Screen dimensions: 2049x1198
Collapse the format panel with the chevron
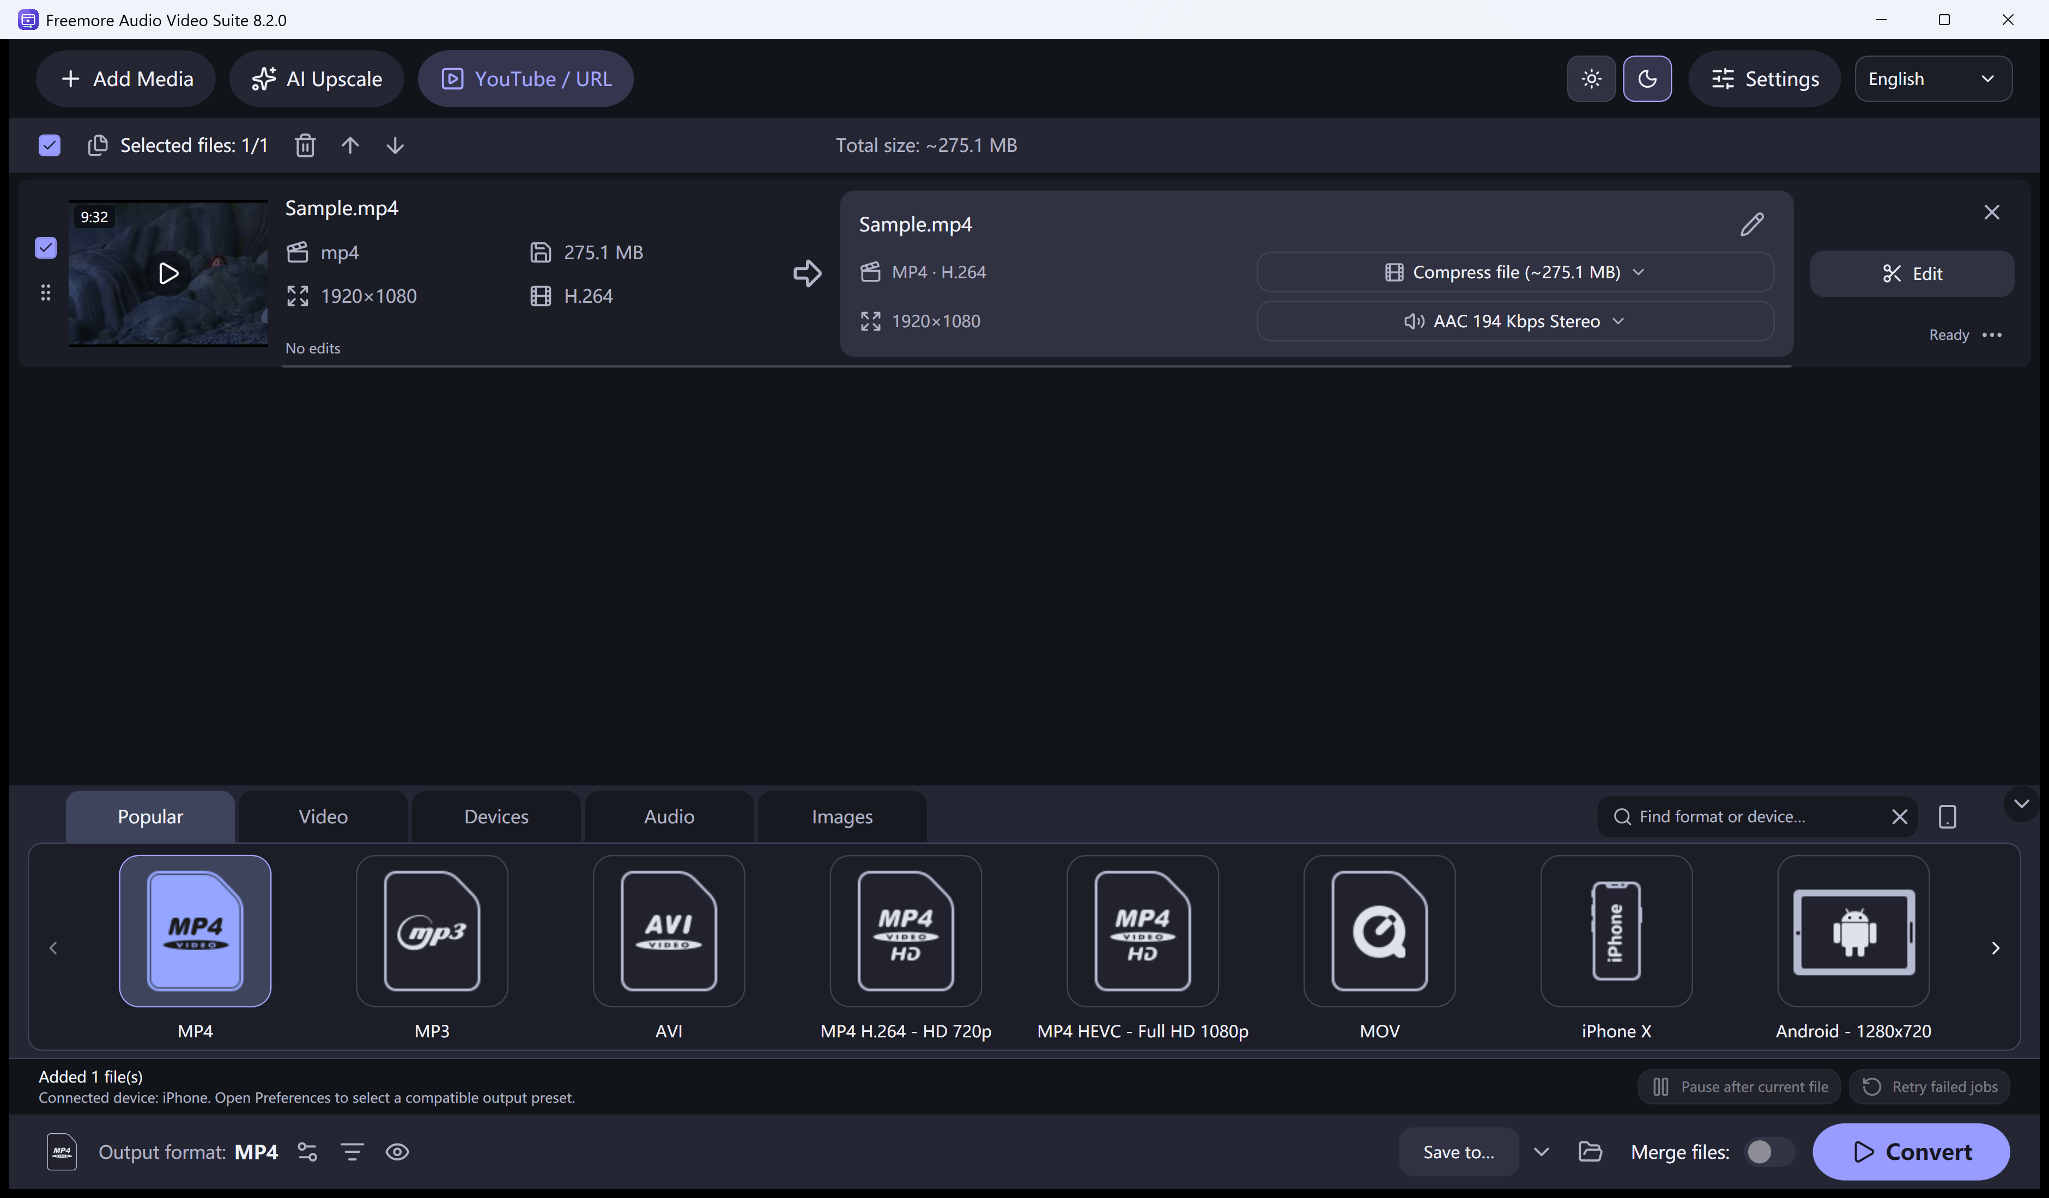pyautogui.click(x=2021, y=804)
